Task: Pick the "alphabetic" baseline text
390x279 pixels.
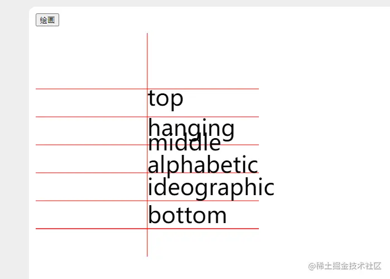Action: click(203, 165)
